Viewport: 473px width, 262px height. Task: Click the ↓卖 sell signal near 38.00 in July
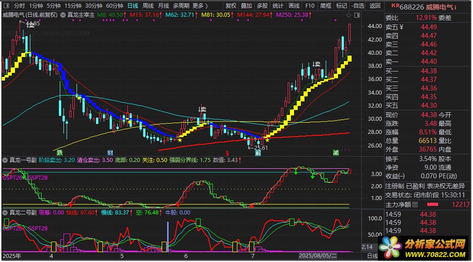click(316, 64)
